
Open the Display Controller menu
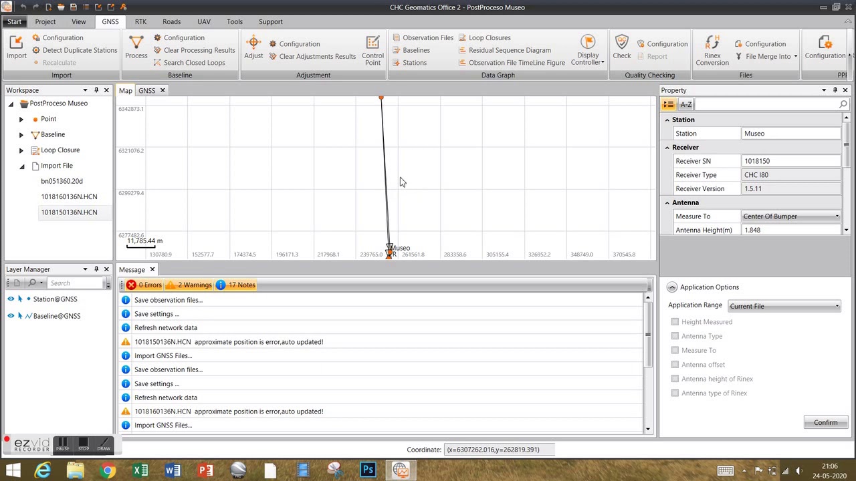pos(588,50)
